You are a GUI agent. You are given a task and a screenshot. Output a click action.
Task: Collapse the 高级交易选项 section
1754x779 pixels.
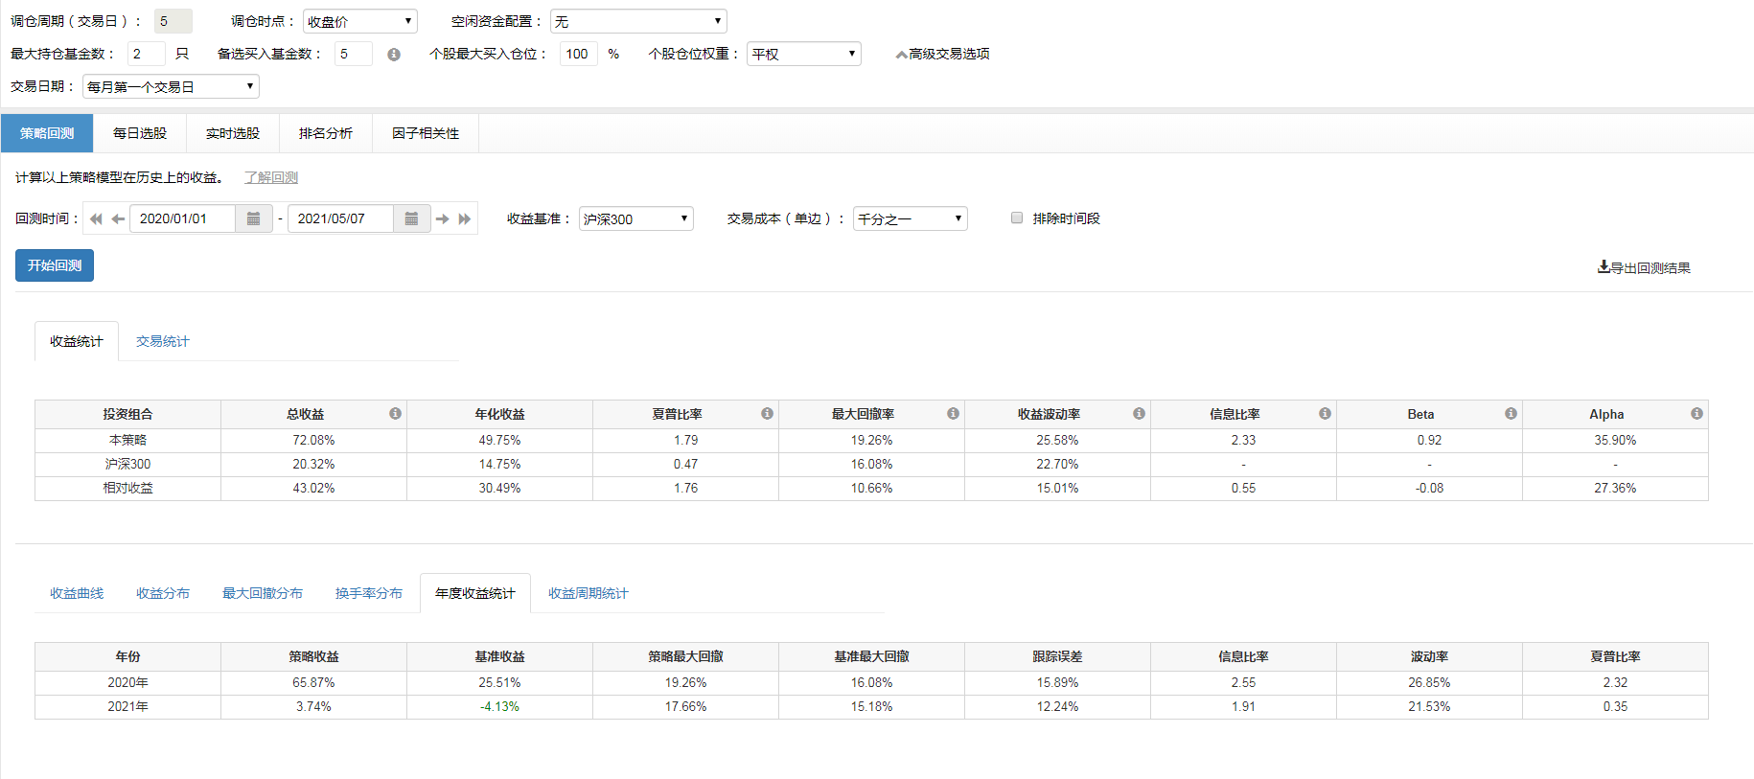[x=942, y=54]
